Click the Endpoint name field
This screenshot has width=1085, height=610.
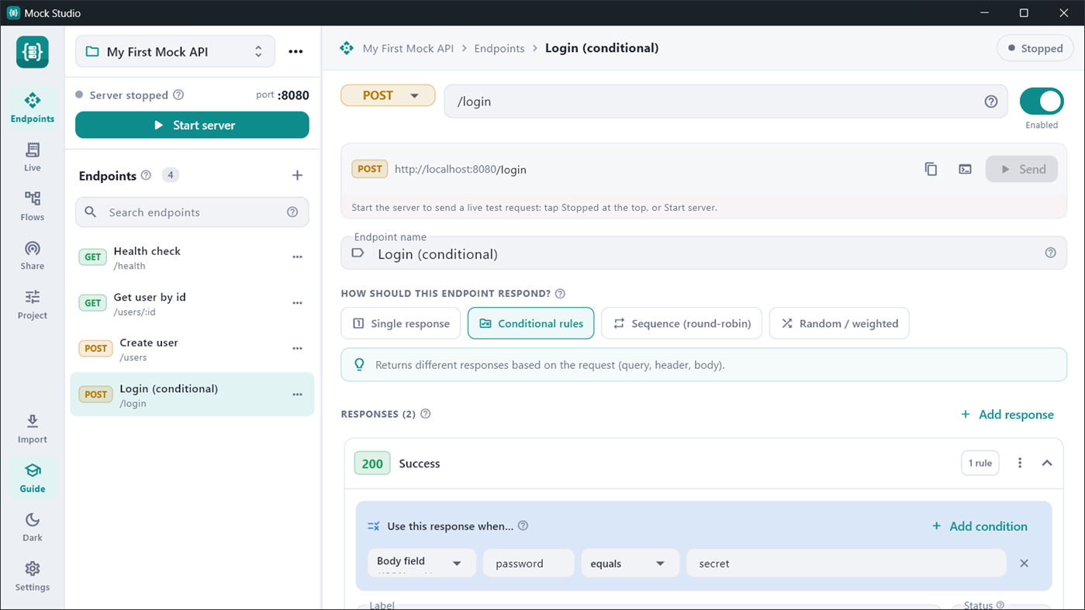tap(703, 253)
